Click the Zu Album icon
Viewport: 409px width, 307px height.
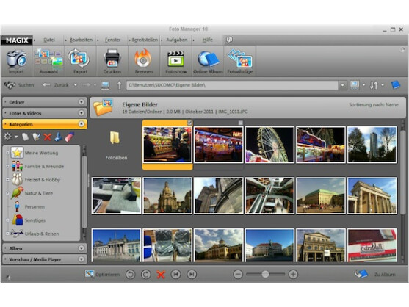[361, 274]
